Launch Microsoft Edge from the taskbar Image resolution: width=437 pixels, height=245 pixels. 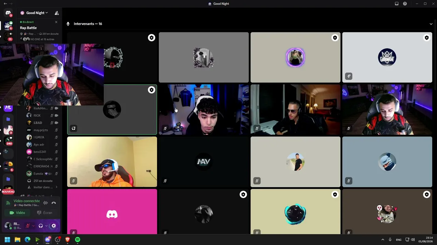[x=28, y=240]
